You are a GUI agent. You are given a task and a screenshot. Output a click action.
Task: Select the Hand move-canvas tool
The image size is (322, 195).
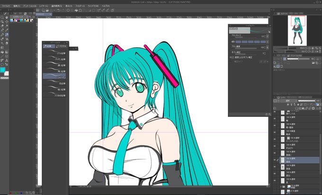(x=7, y=18)
